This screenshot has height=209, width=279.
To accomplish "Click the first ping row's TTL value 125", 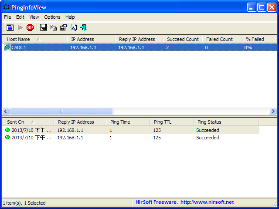I will coord(157,130).
